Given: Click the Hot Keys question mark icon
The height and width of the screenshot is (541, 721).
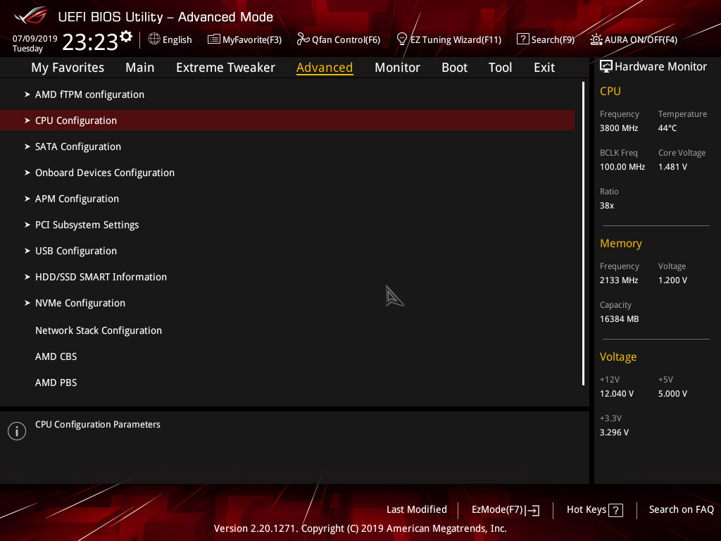Looking at the screenshot, I should [x=615, y=510].
